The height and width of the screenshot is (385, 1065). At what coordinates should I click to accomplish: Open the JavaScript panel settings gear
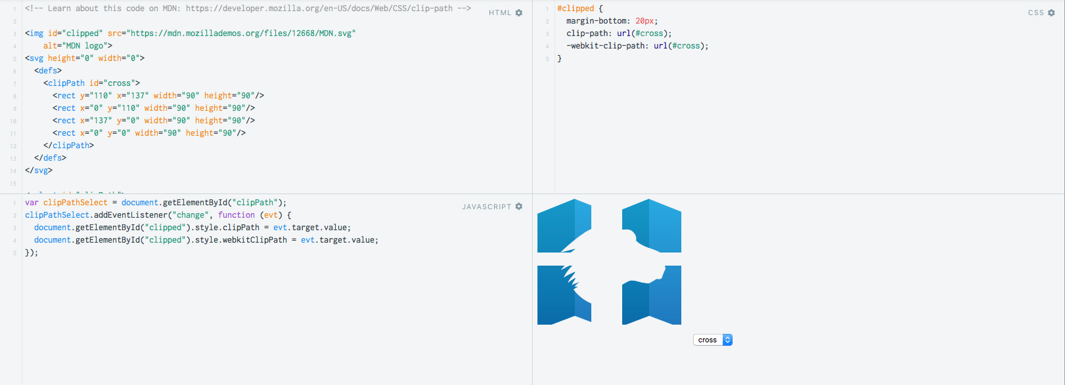(x=519, y=207)
